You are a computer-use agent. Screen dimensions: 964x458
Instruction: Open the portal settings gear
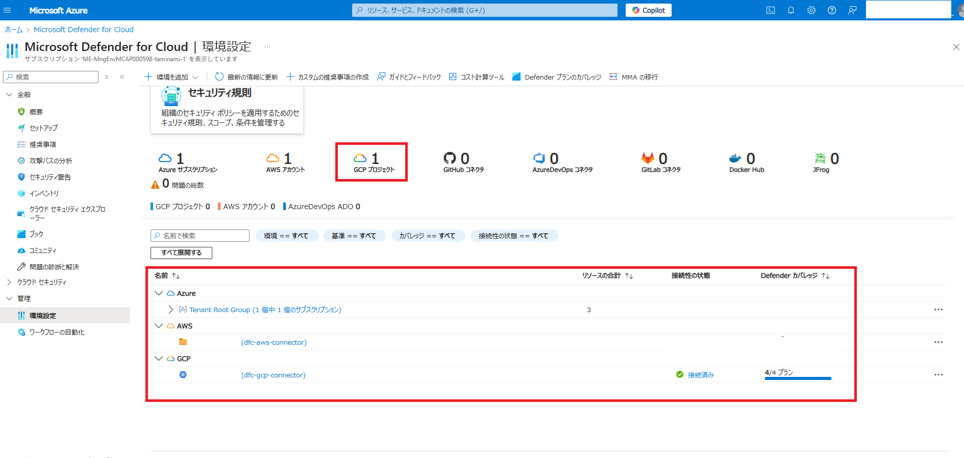coord(811,10)
